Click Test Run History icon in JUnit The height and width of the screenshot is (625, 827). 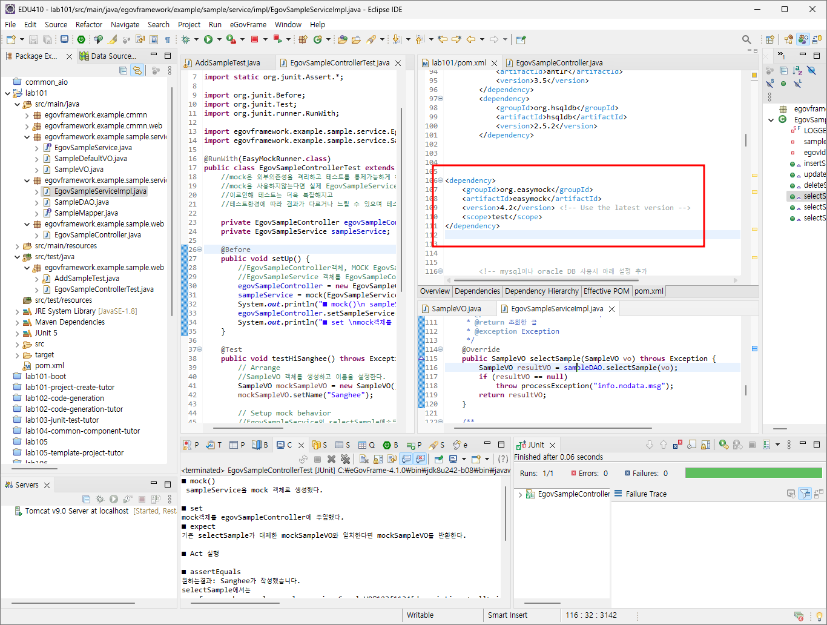click(767, 445)
